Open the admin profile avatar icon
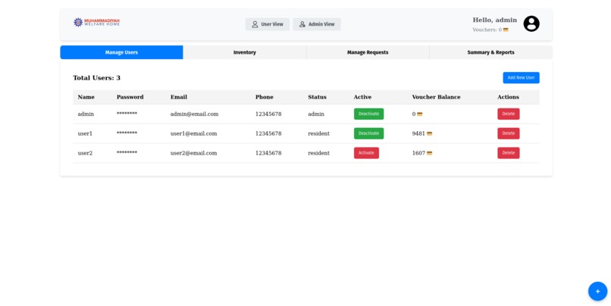 [531, 23]
